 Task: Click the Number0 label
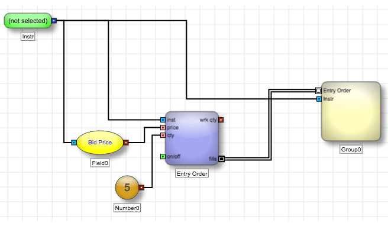pos(127,208)
